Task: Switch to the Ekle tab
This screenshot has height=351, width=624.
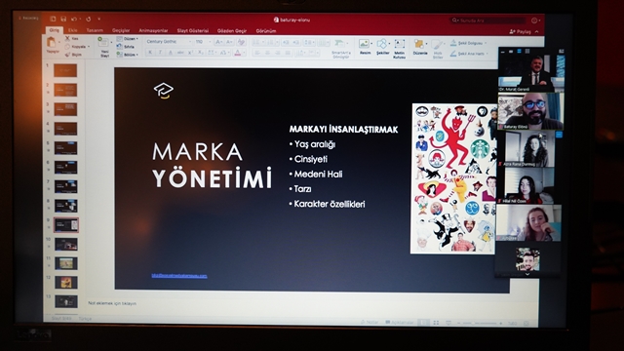Action: tap(72, 30)
